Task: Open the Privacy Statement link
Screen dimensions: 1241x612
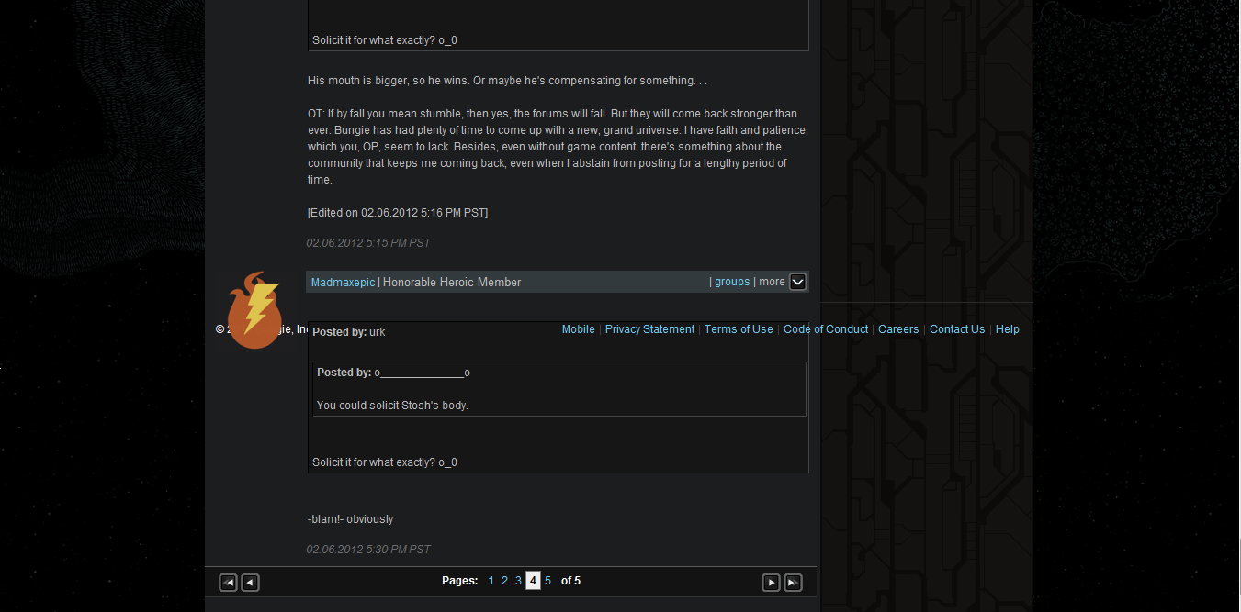Action: [649, 329]
